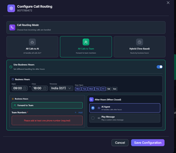Click the people icon in Forward to Team
The height and width of the screenshot is (153, 176).
coord(15,105)
